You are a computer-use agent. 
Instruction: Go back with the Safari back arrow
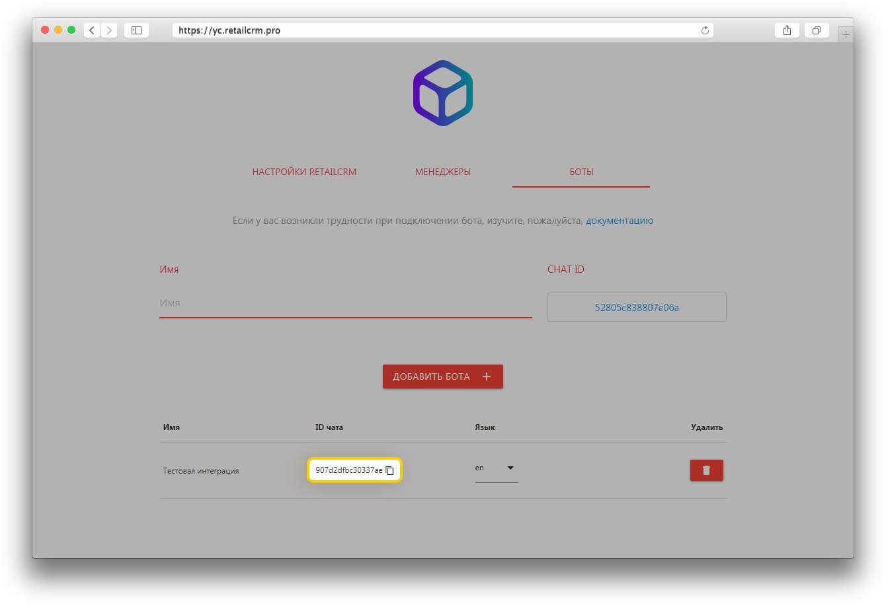click(92, 30)
